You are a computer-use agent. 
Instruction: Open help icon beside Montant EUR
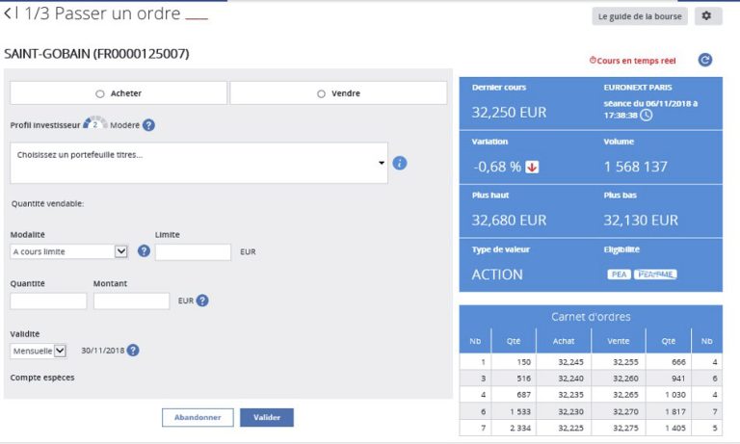coord(202,300)
